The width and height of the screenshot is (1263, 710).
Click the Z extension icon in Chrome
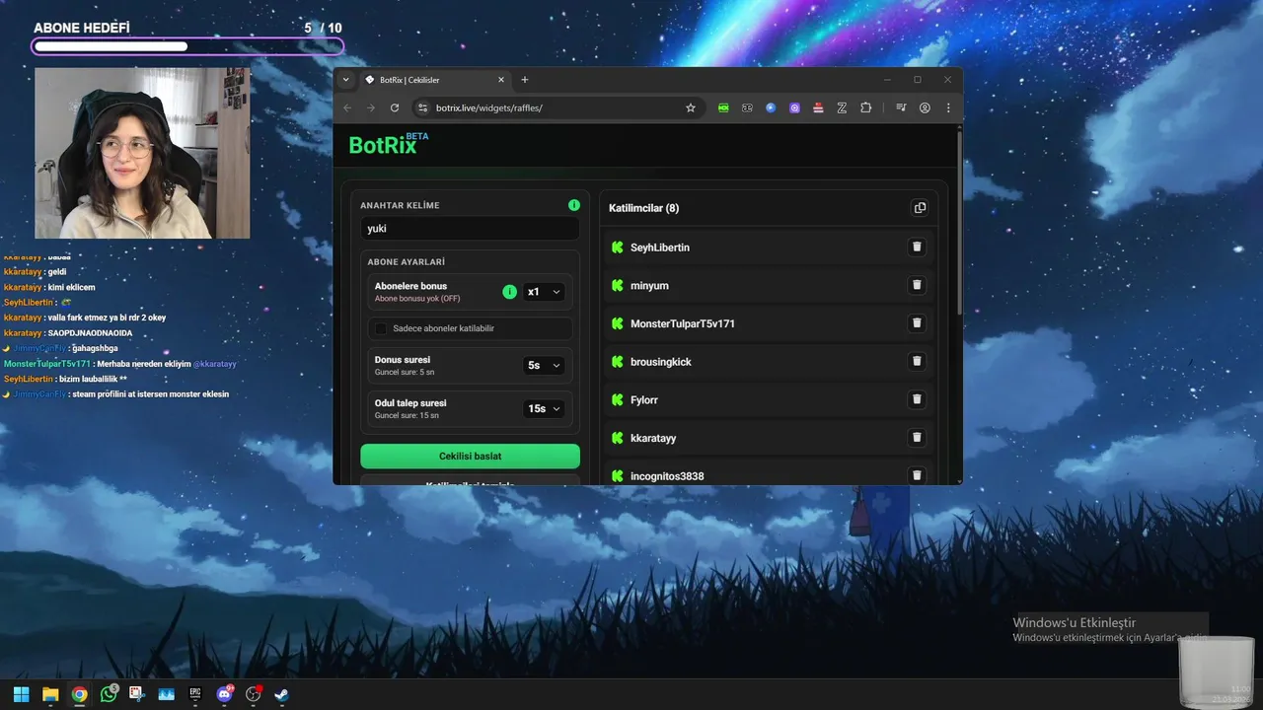point(842,107)
